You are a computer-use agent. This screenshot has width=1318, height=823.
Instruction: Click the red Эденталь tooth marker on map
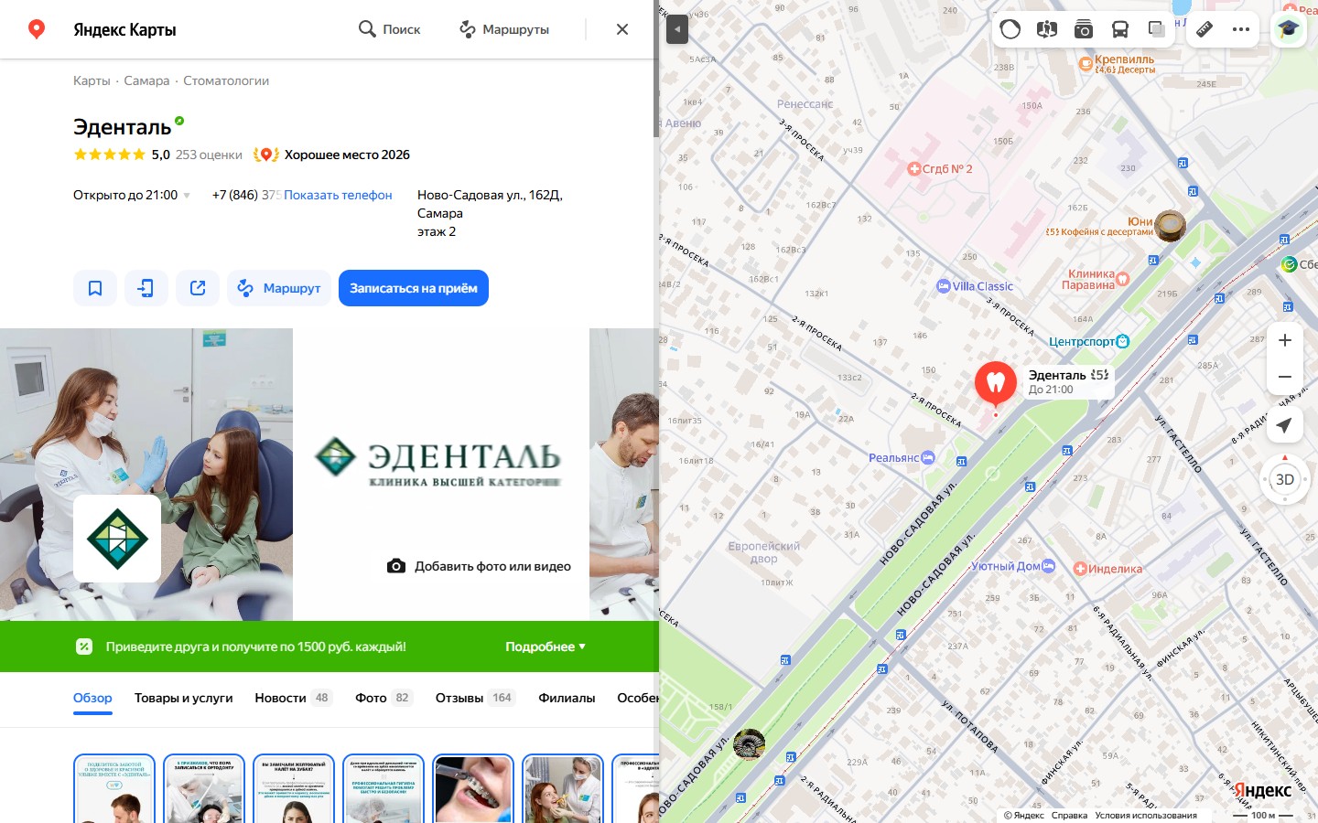pyautogui.click(x=996, y=383)
